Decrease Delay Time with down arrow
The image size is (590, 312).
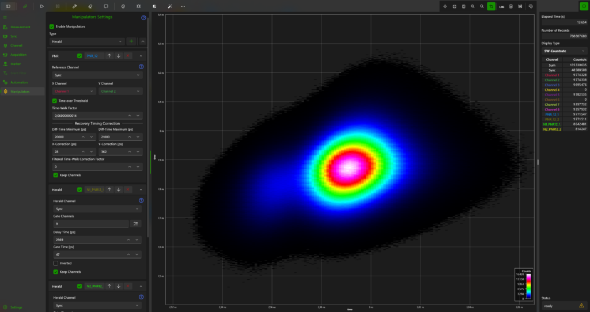pos(137,239)
